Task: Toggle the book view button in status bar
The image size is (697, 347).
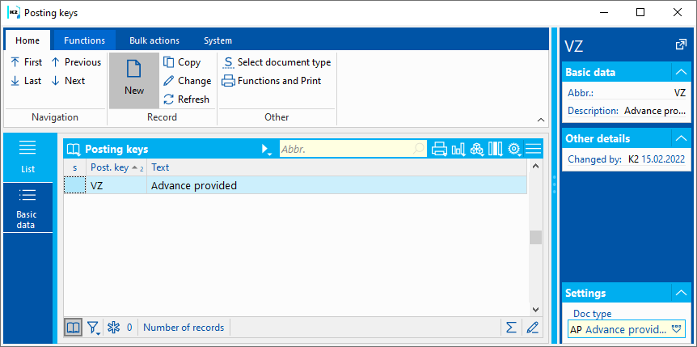Action: point(74,328)
